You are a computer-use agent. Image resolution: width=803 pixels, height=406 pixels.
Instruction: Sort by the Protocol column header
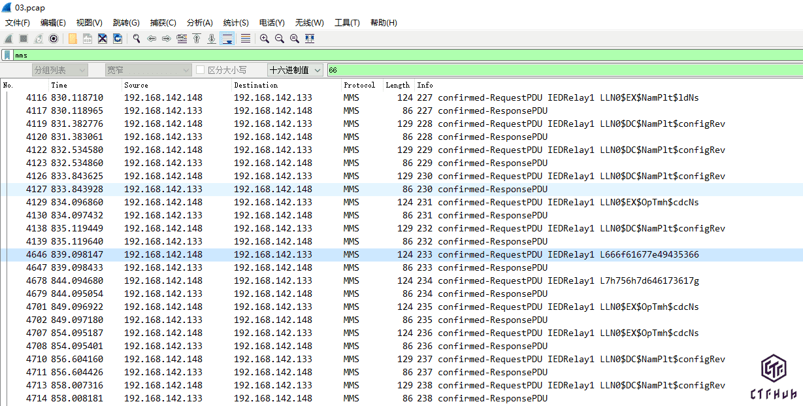359,85
